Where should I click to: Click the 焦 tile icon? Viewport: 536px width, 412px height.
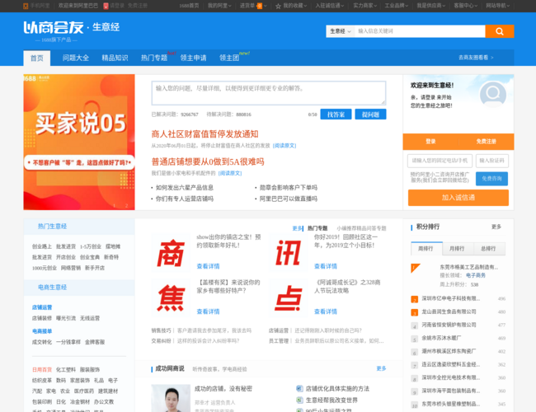171,298
